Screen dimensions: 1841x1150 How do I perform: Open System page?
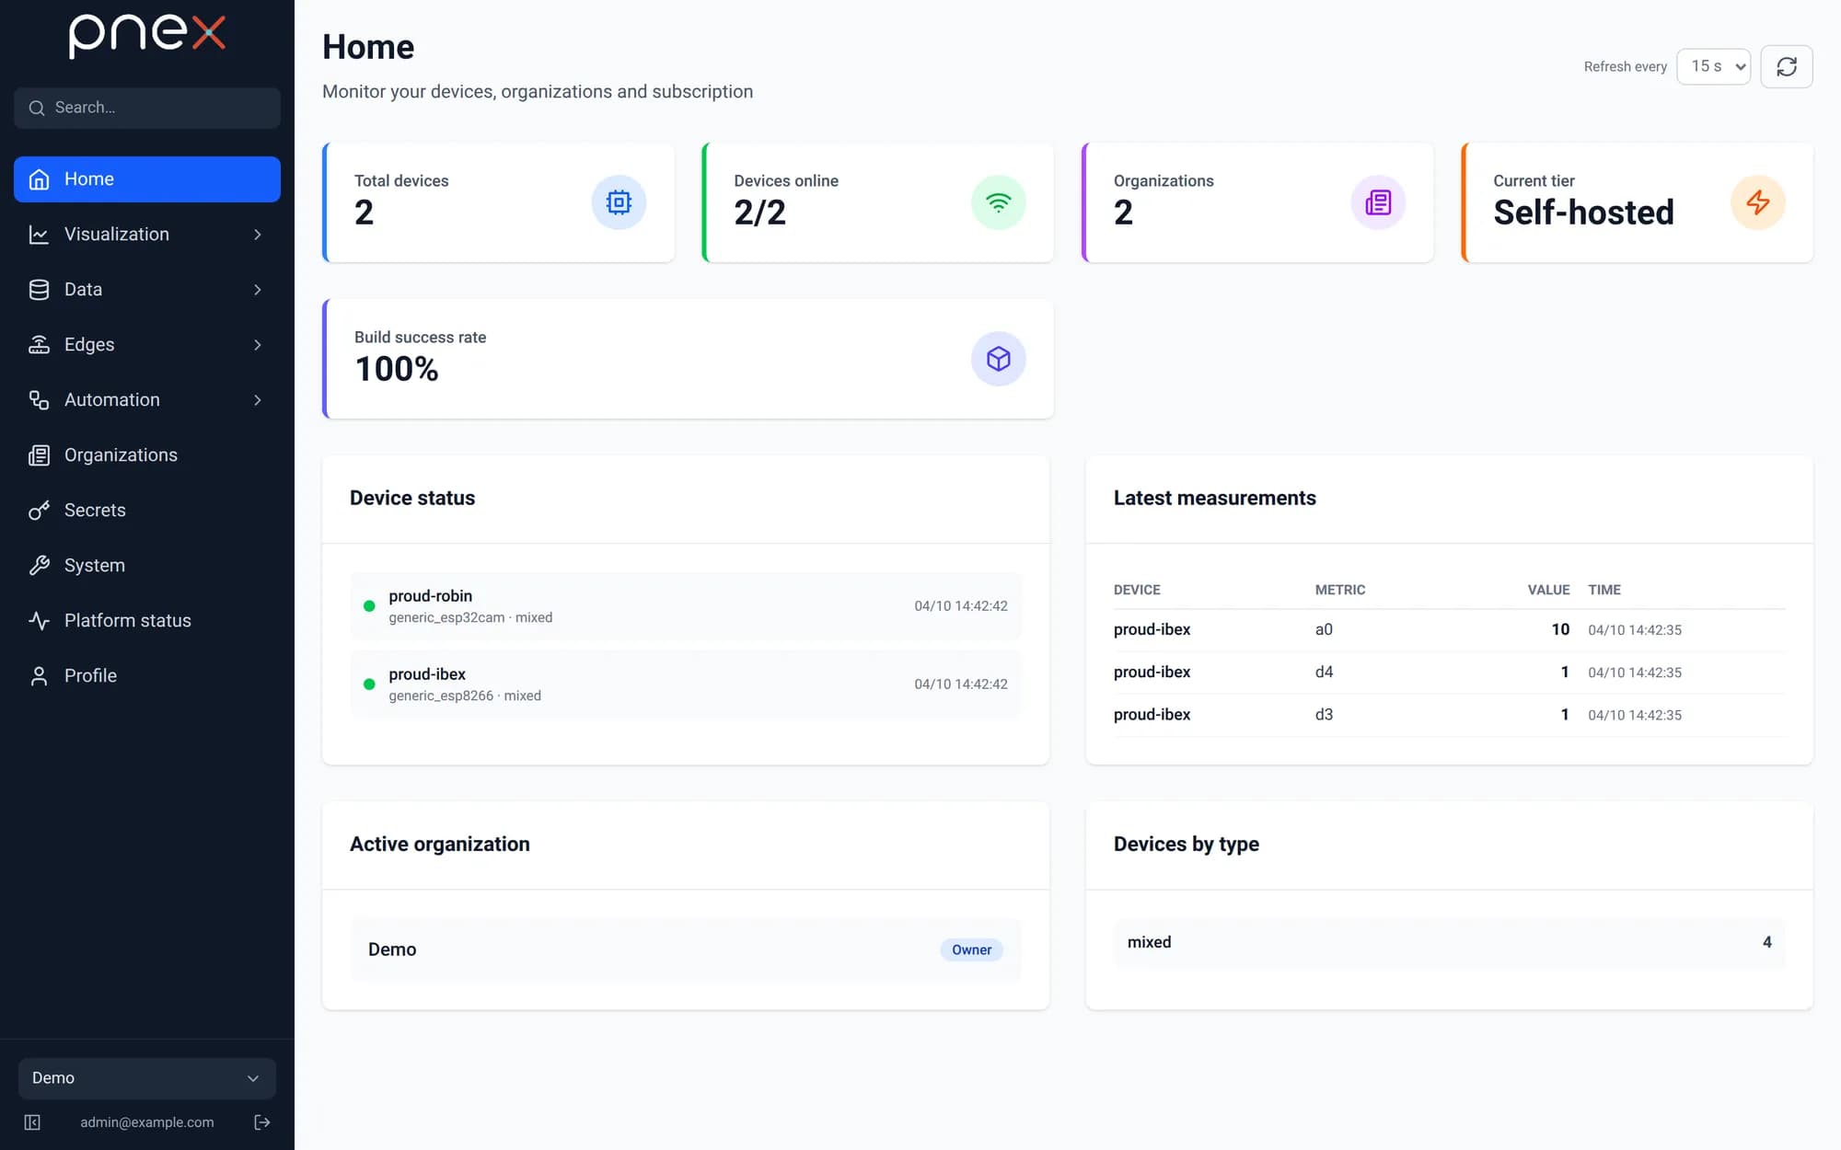pos(147,566)
